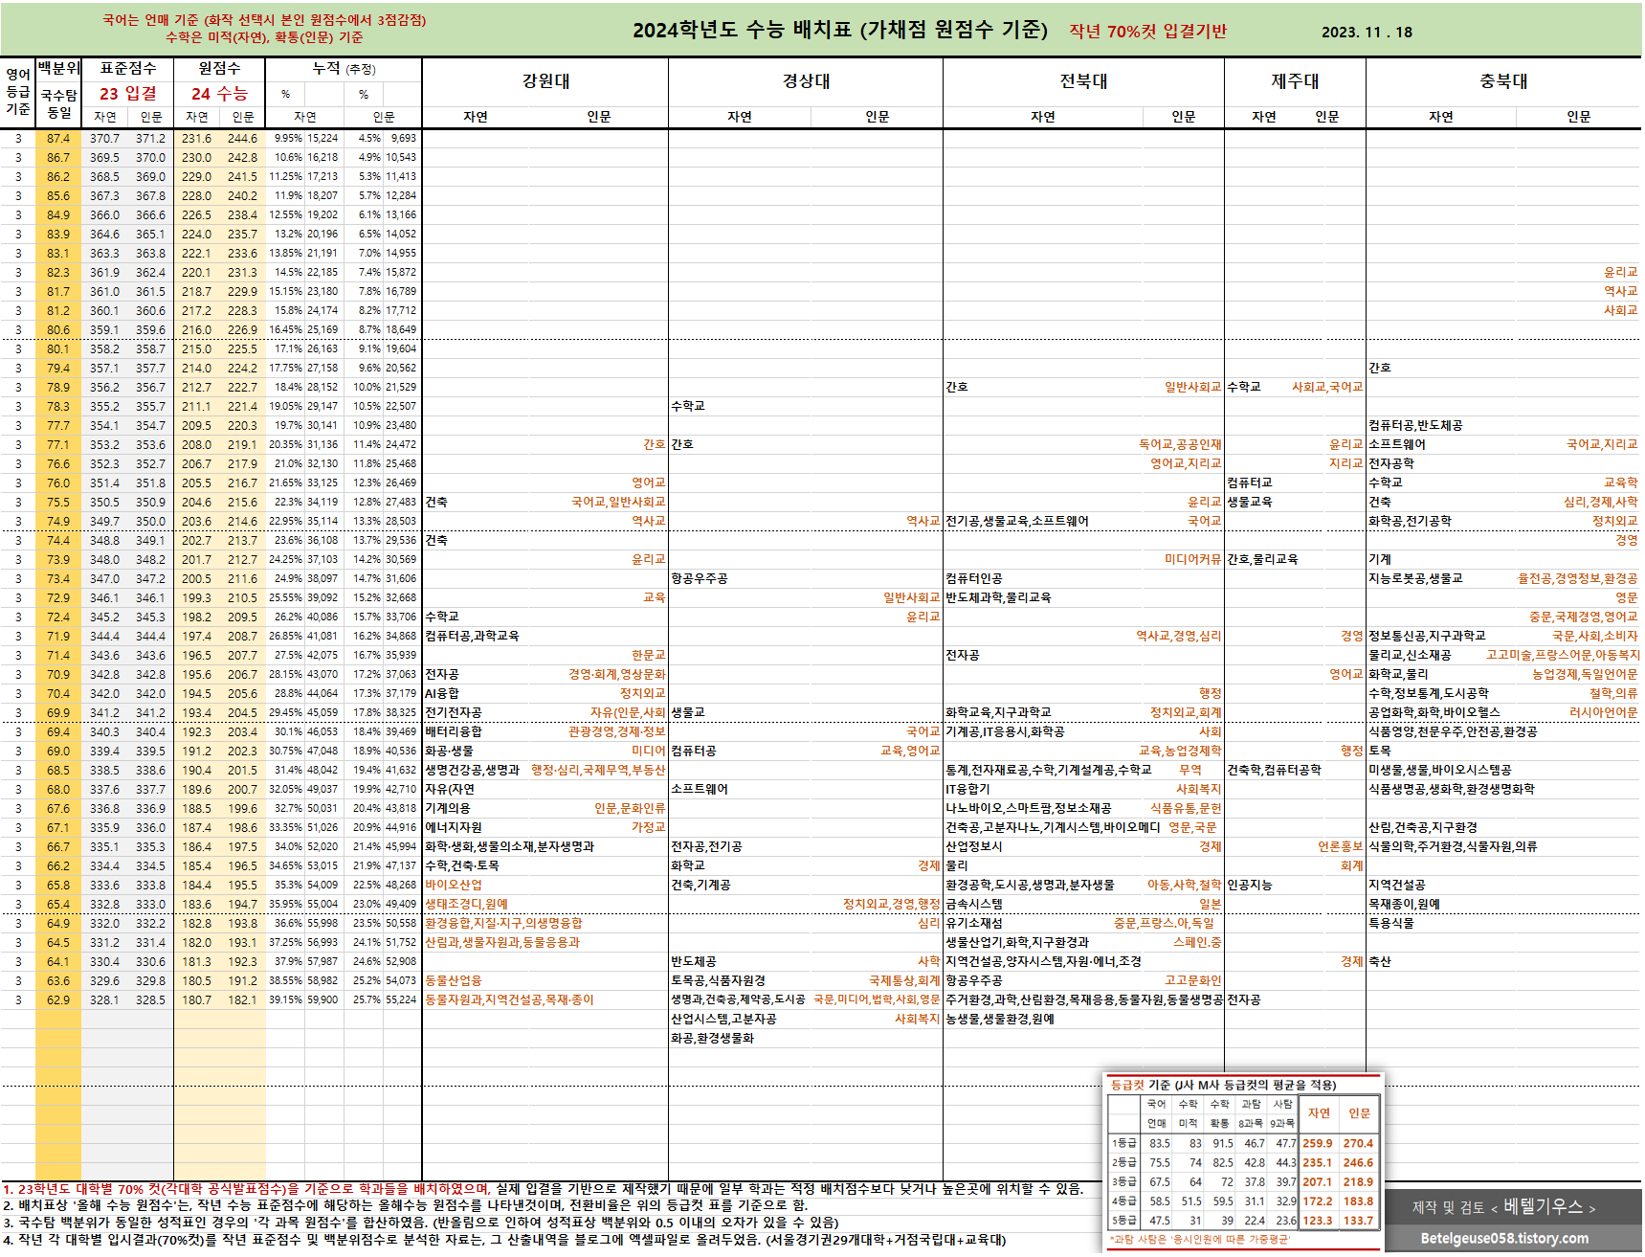Select the date 2023. 11 . 18

point(1367,32)
